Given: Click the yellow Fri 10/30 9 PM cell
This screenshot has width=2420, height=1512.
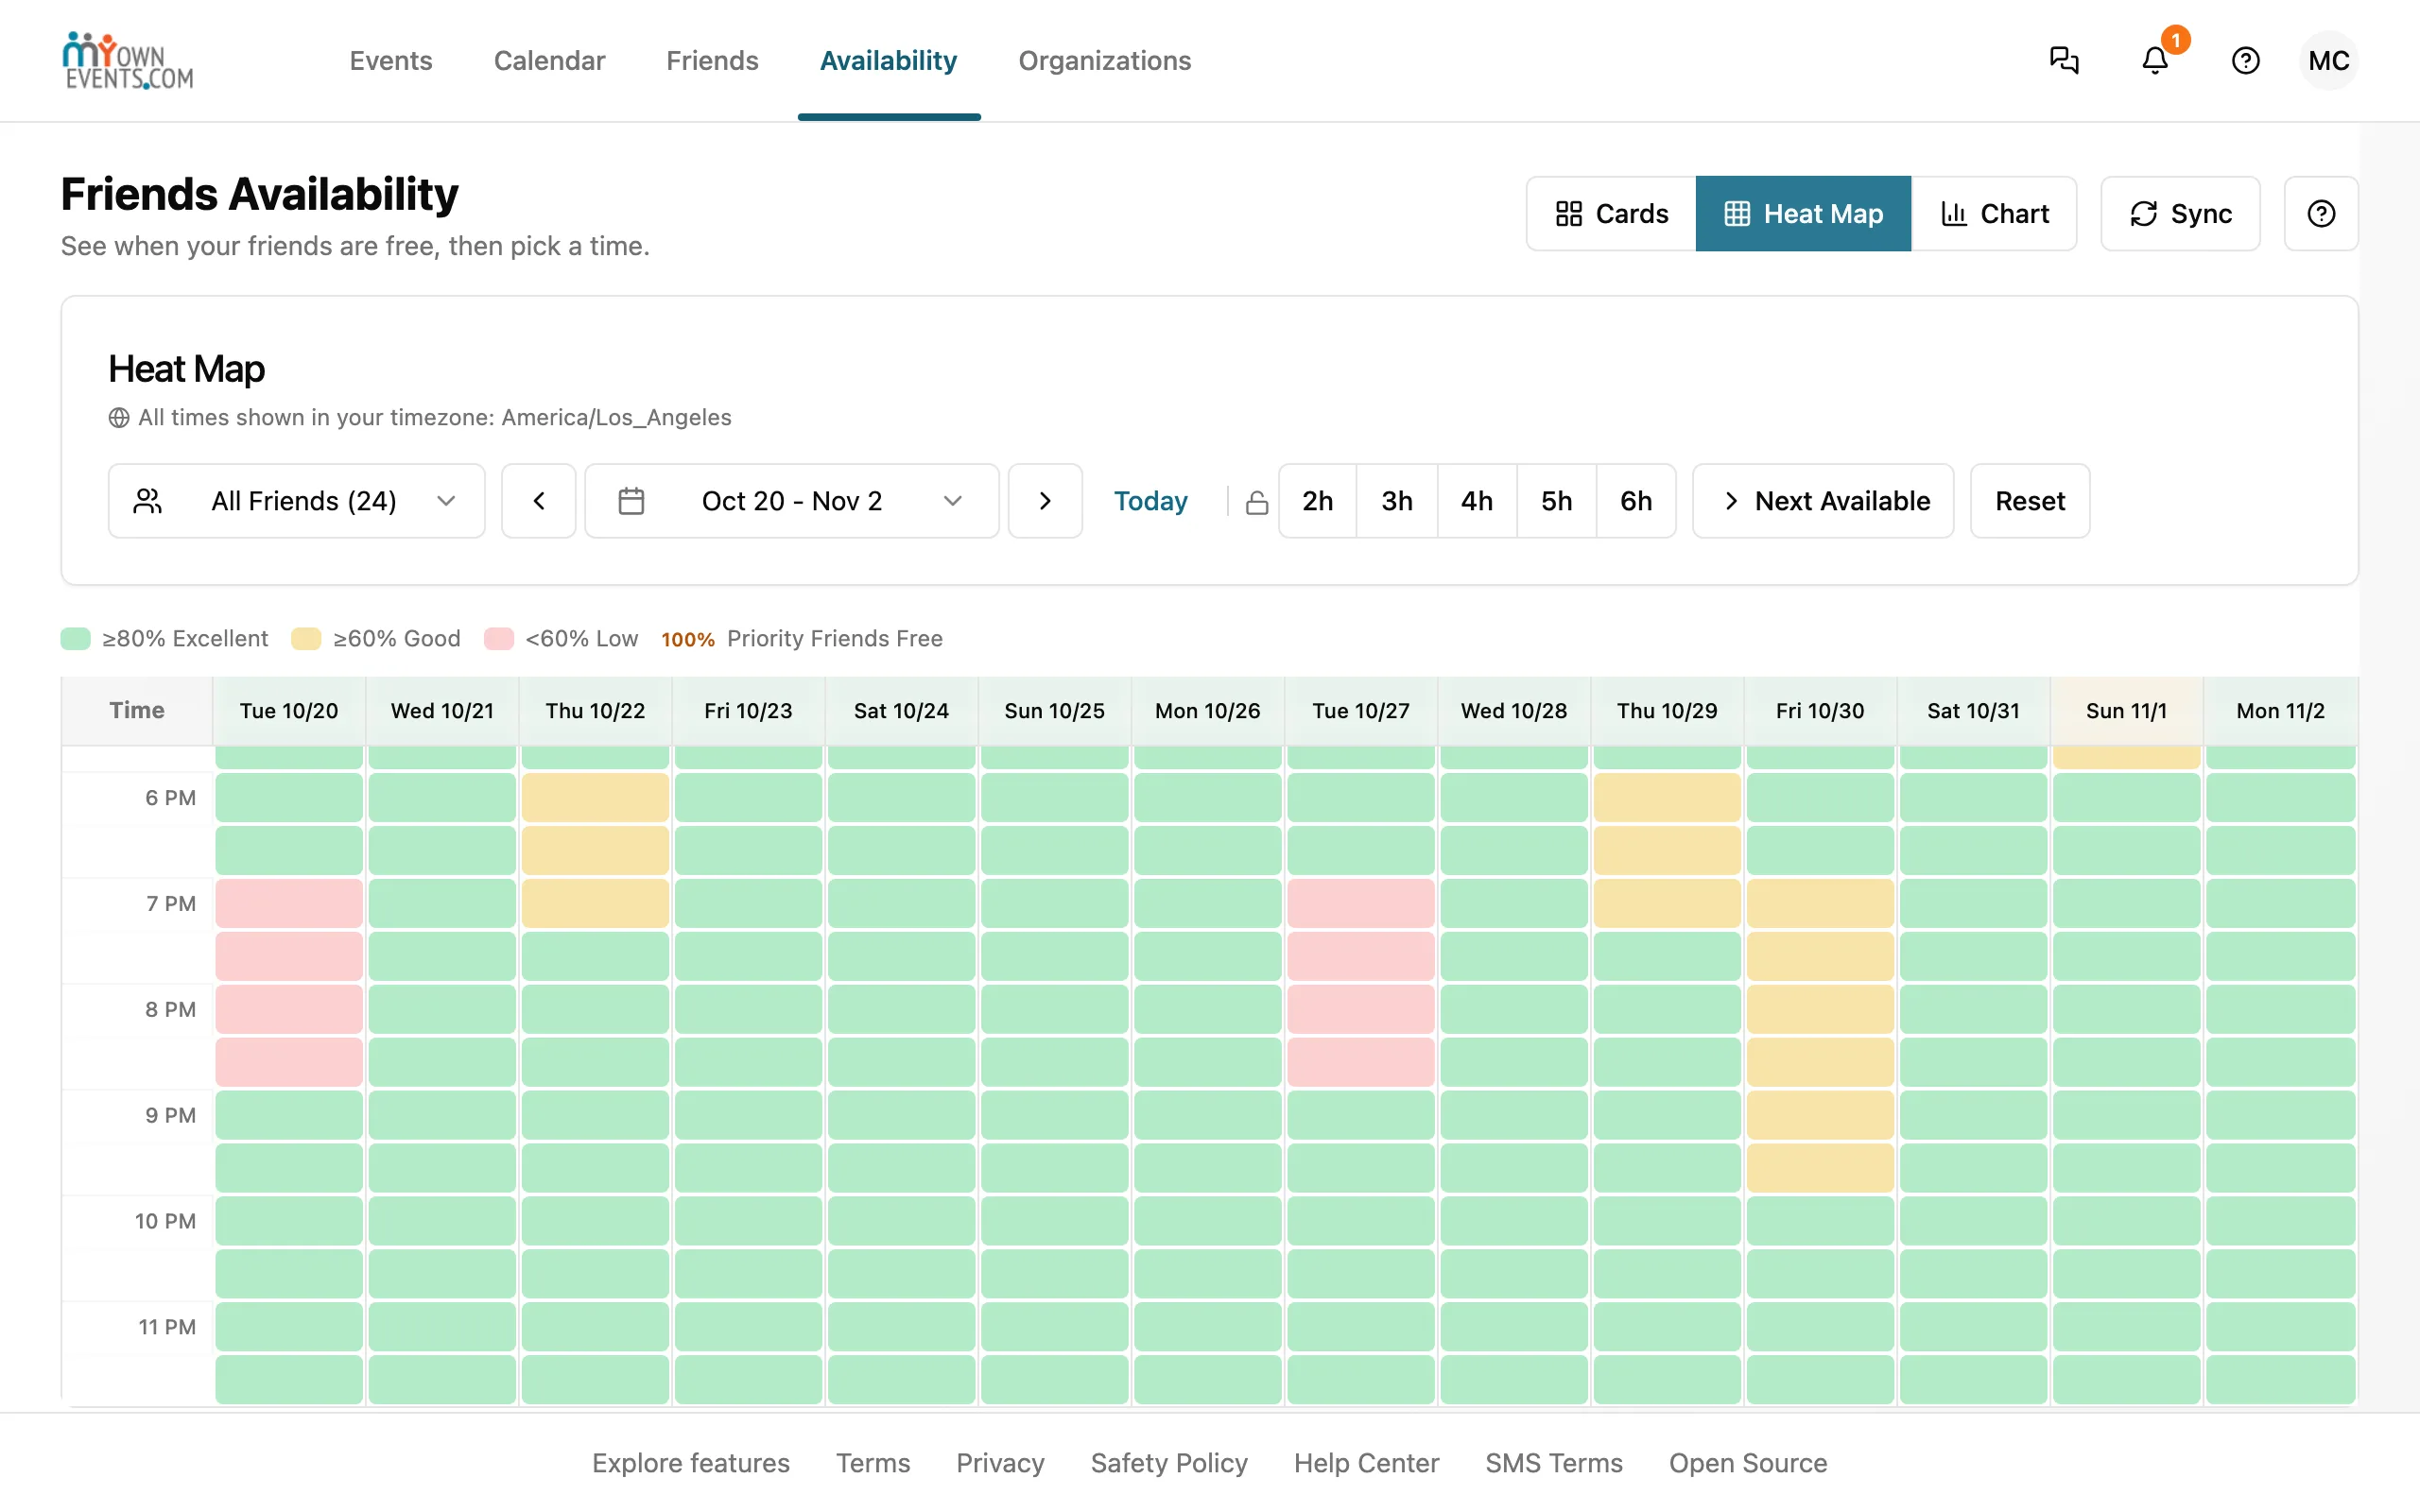Looking at the screenshot, I should tap(1820, 1115).
